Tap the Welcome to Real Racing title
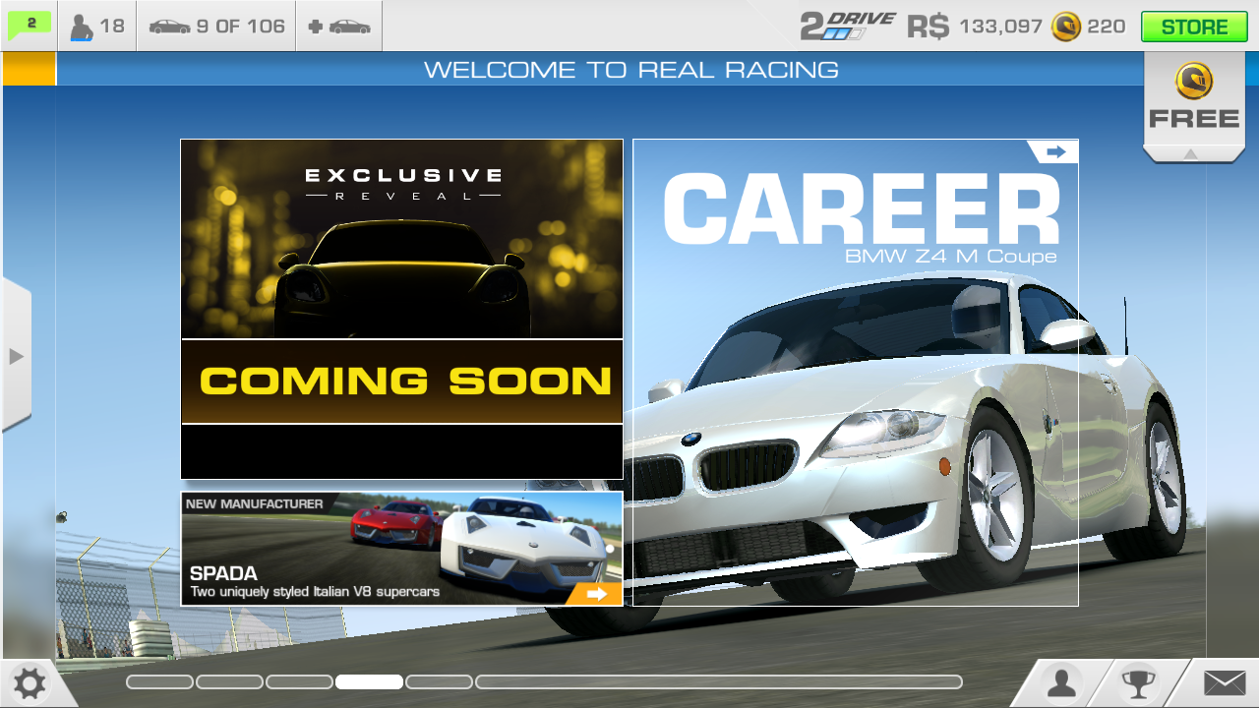This screenshot has width=1259, height=708. (x=631, y=70)
